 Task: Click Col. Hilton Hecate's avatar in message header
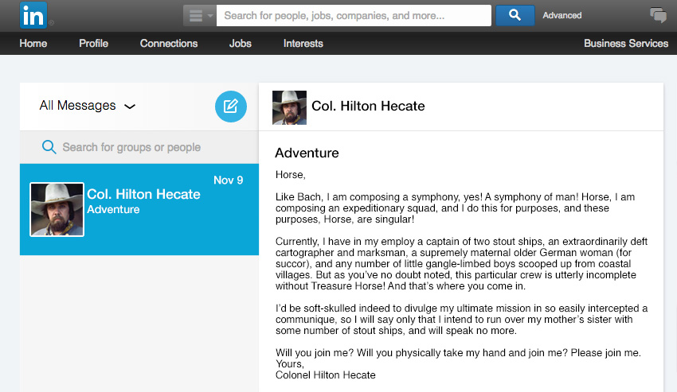289,107
